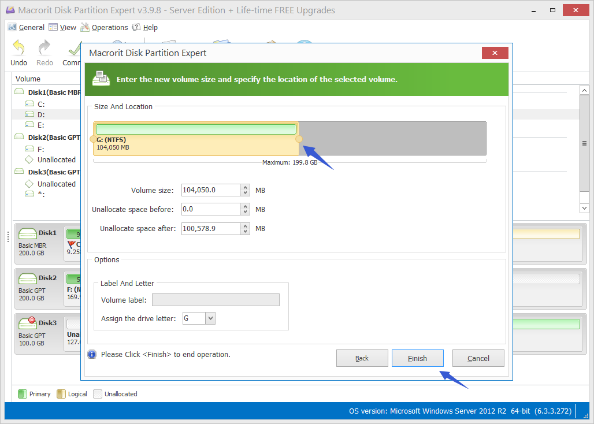Viewport: 594px width, 424px height.
Task: Select the C: volume row
Action: (41, 104)
